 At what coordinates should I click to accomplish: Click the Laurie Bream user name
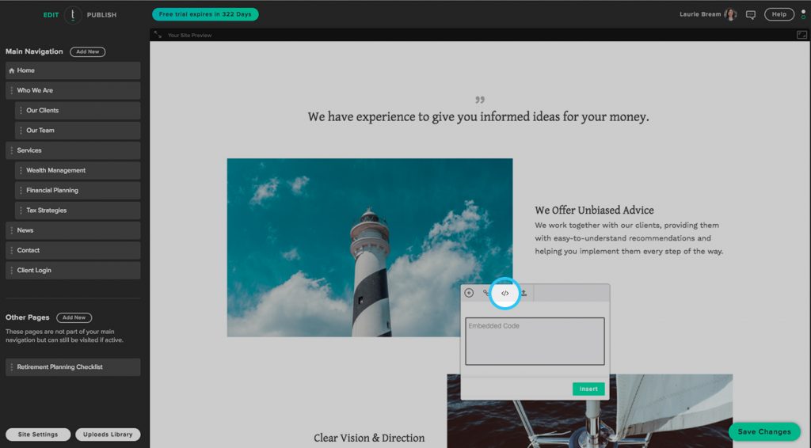(700, 14)
